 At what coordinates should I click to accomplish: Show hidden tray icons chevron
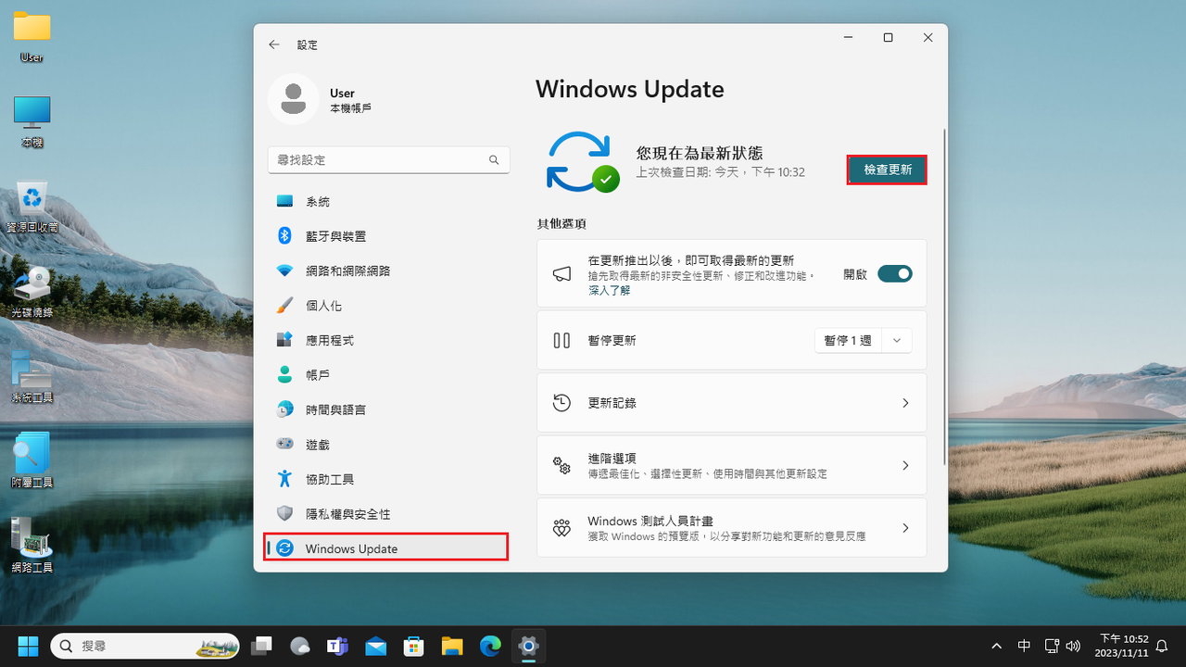pos(997,646)
